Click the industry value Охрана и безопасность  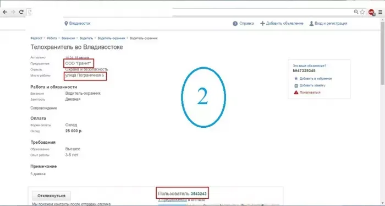point(86,69)
